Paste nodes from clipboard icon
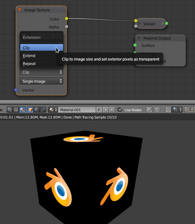Viewport: 195px width, 224px height. point(193,110)
